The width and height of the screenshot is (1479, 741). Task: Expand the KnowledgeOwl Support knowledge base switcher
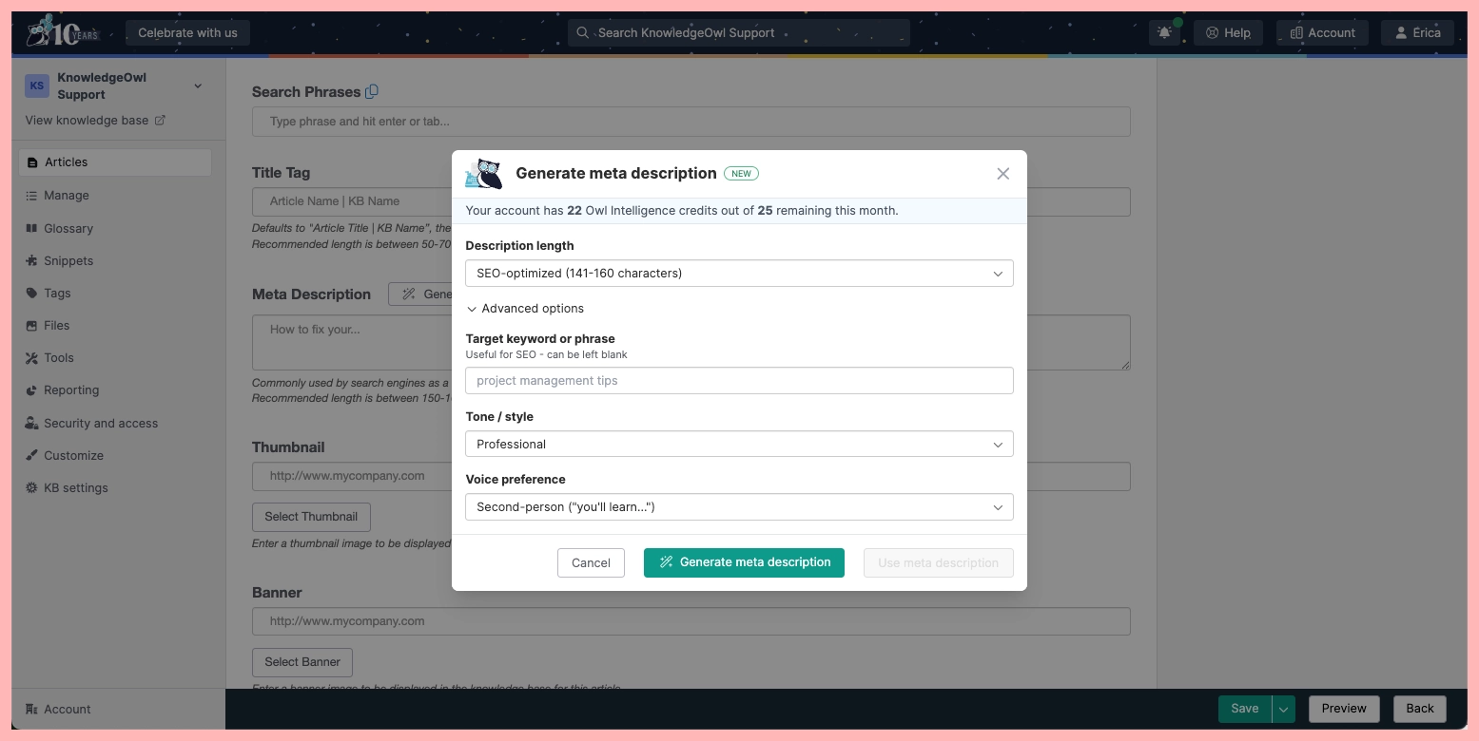pos(198,85)
